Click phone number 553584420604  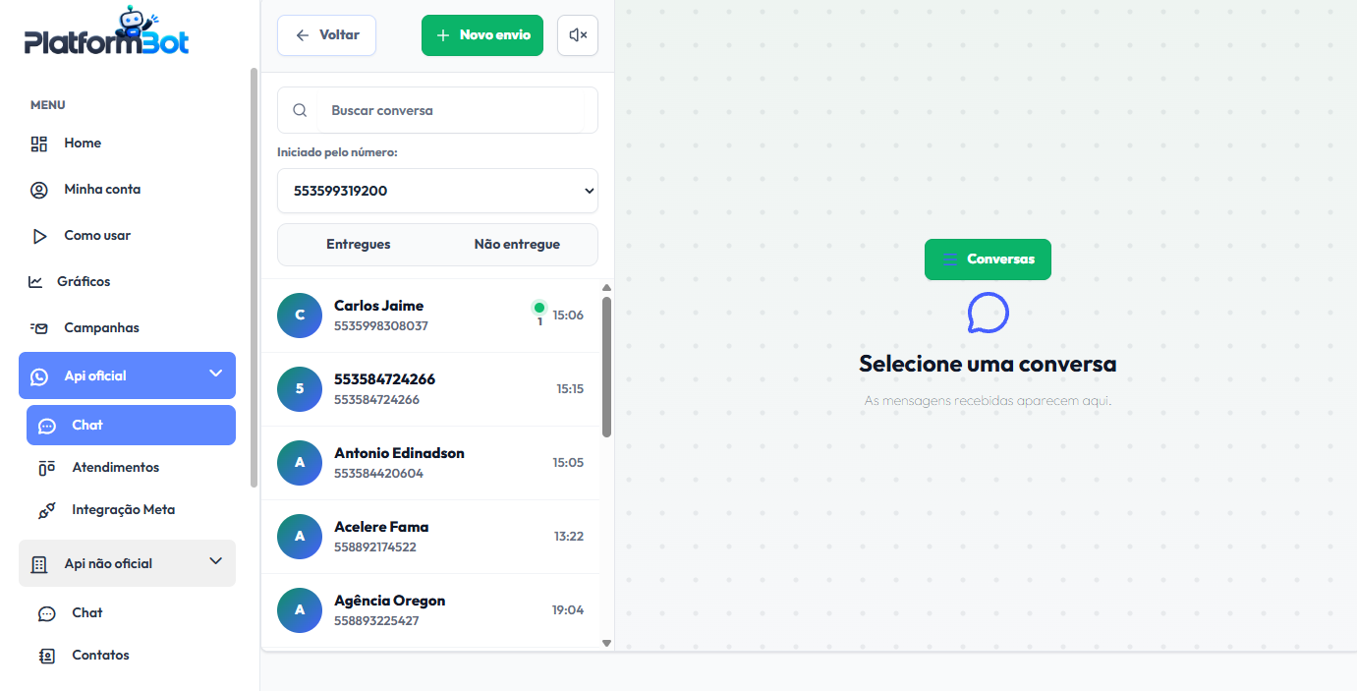coord(378,474)
